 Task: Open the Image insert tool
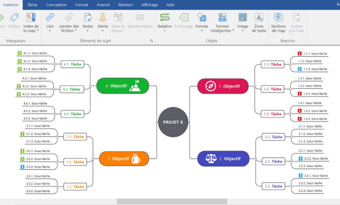click(243, 18)
